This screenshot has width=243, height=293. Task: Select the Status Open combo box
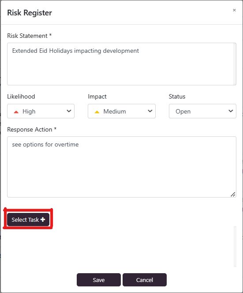click(202, 111)
